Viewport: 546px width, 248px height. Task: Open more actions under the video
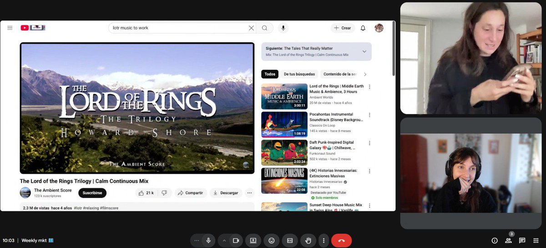coord(249,193)
